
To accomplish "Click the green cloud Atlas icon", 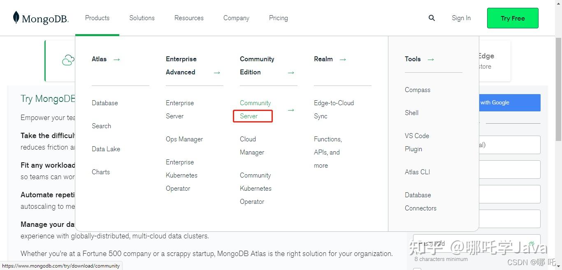I will click(67, 60).
